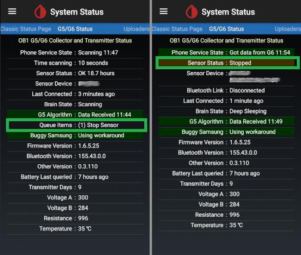Select G5/G6 Status tab on left panel

coord(75,29)
